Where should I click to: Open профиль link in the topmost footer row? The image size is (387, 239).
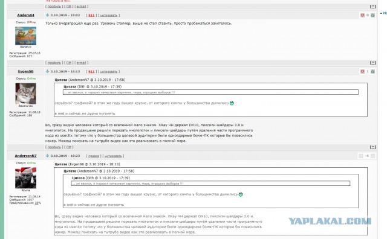click(x=54, y=7)
